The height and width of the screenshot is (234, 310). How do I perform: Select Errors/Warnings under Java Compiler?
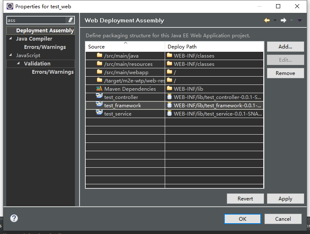tap(45, 47)
